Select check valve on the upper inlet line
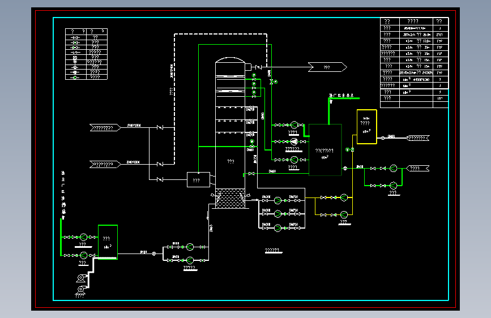Screen dimensions: 491x318 (160, 127)
